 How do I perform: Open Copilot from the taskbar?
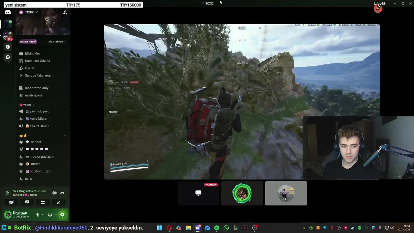click(x=179, y=228)
